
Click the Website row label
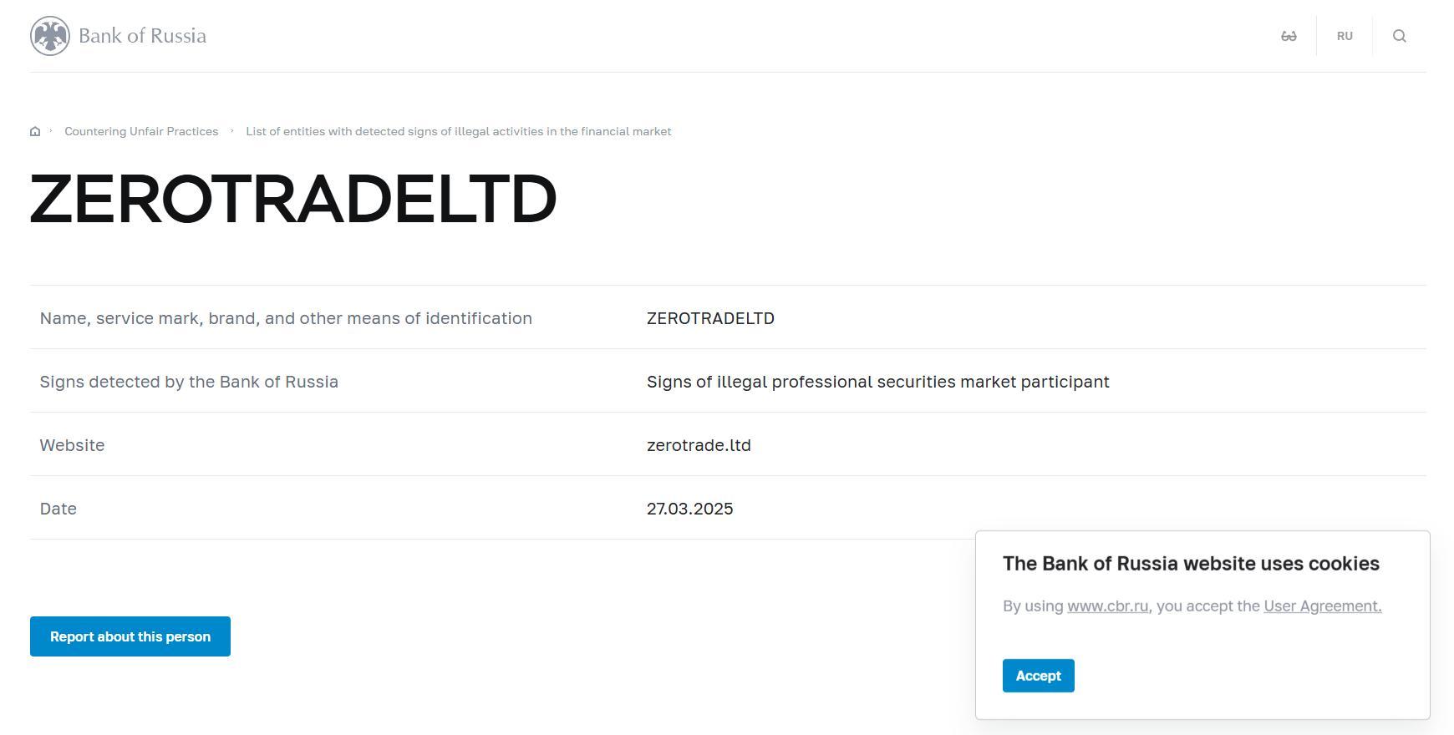[x=72, y=445]
